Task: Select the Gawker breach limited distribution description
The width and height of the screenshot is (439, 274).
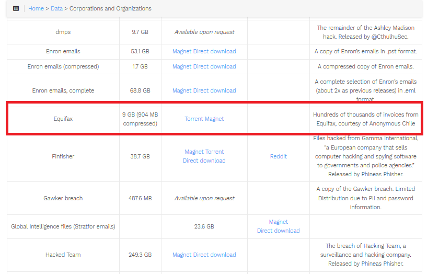Action: pyautogui.click(x=366, y=198)
